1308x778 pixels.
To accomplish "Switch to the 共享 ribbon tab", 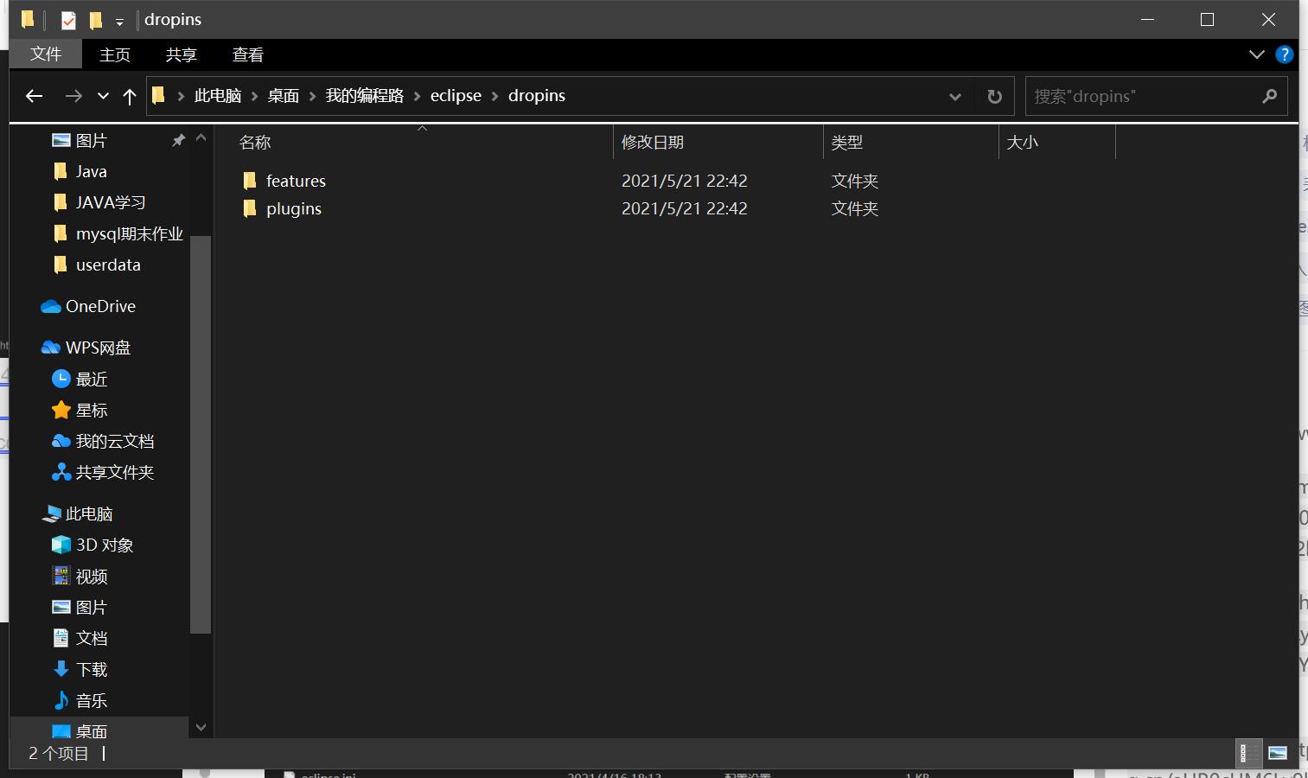I will 182,54.
